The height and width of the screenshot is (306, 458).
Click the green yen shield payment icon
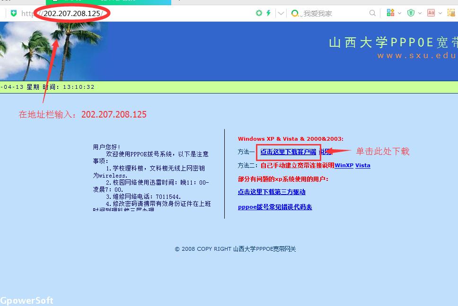point(411,13)
